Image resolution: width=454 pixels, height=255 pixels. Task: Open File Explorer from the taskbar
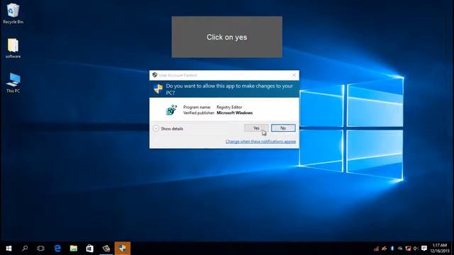[x=74, y=249]
